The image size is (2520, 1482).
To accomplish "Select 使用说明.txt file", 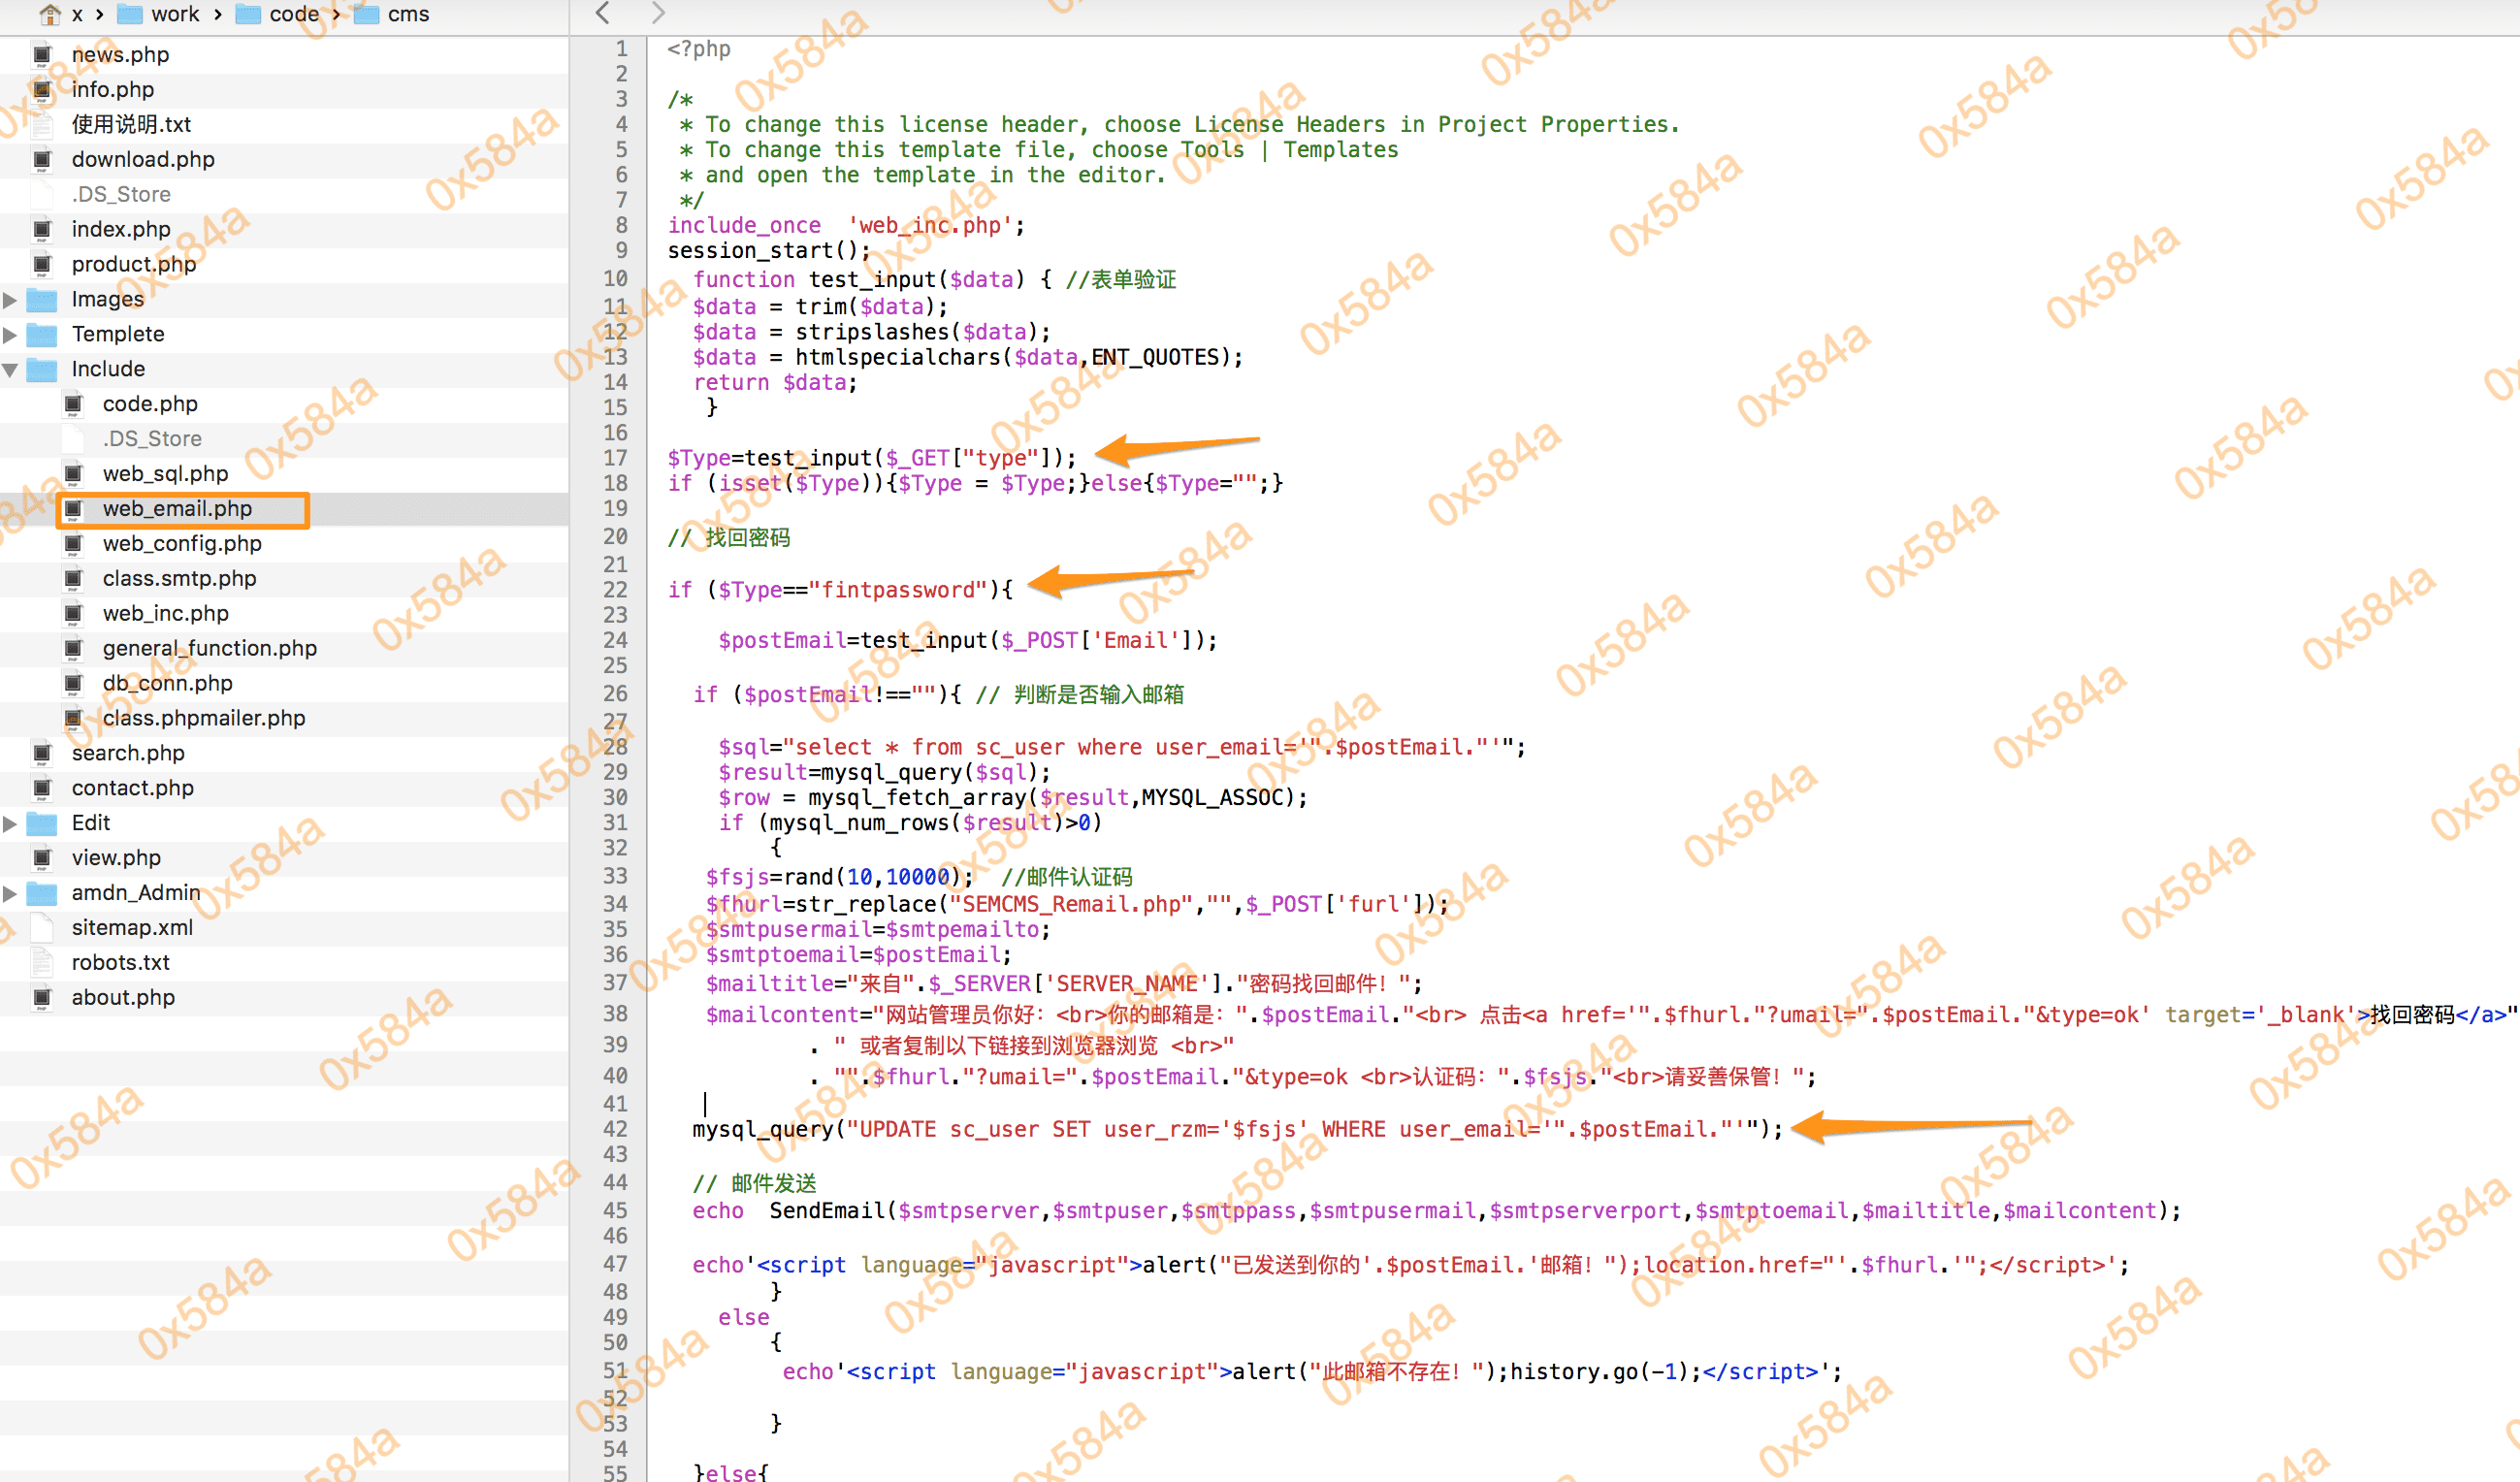I will pos(131,124).
